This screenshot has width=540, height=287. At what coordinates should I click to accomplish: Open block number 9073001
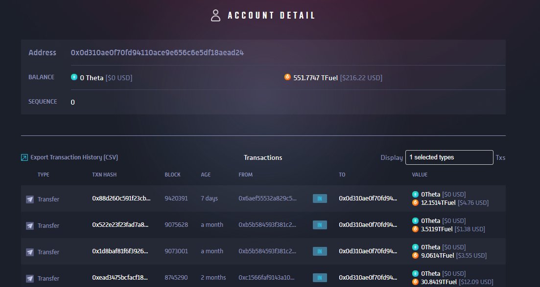click(x=176, y=251)
